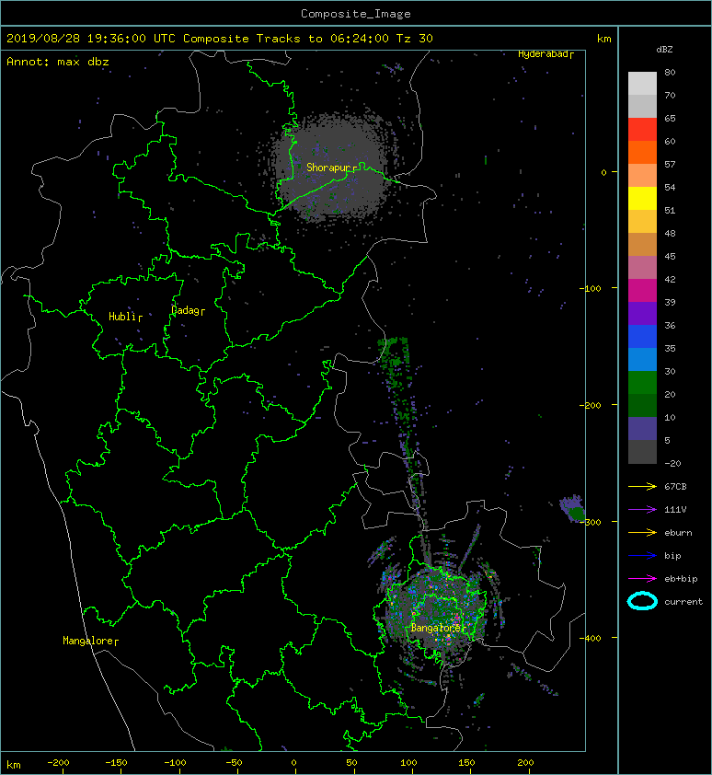
Task: Select the green swatch between 30 and 20
Action: (642, 383)
